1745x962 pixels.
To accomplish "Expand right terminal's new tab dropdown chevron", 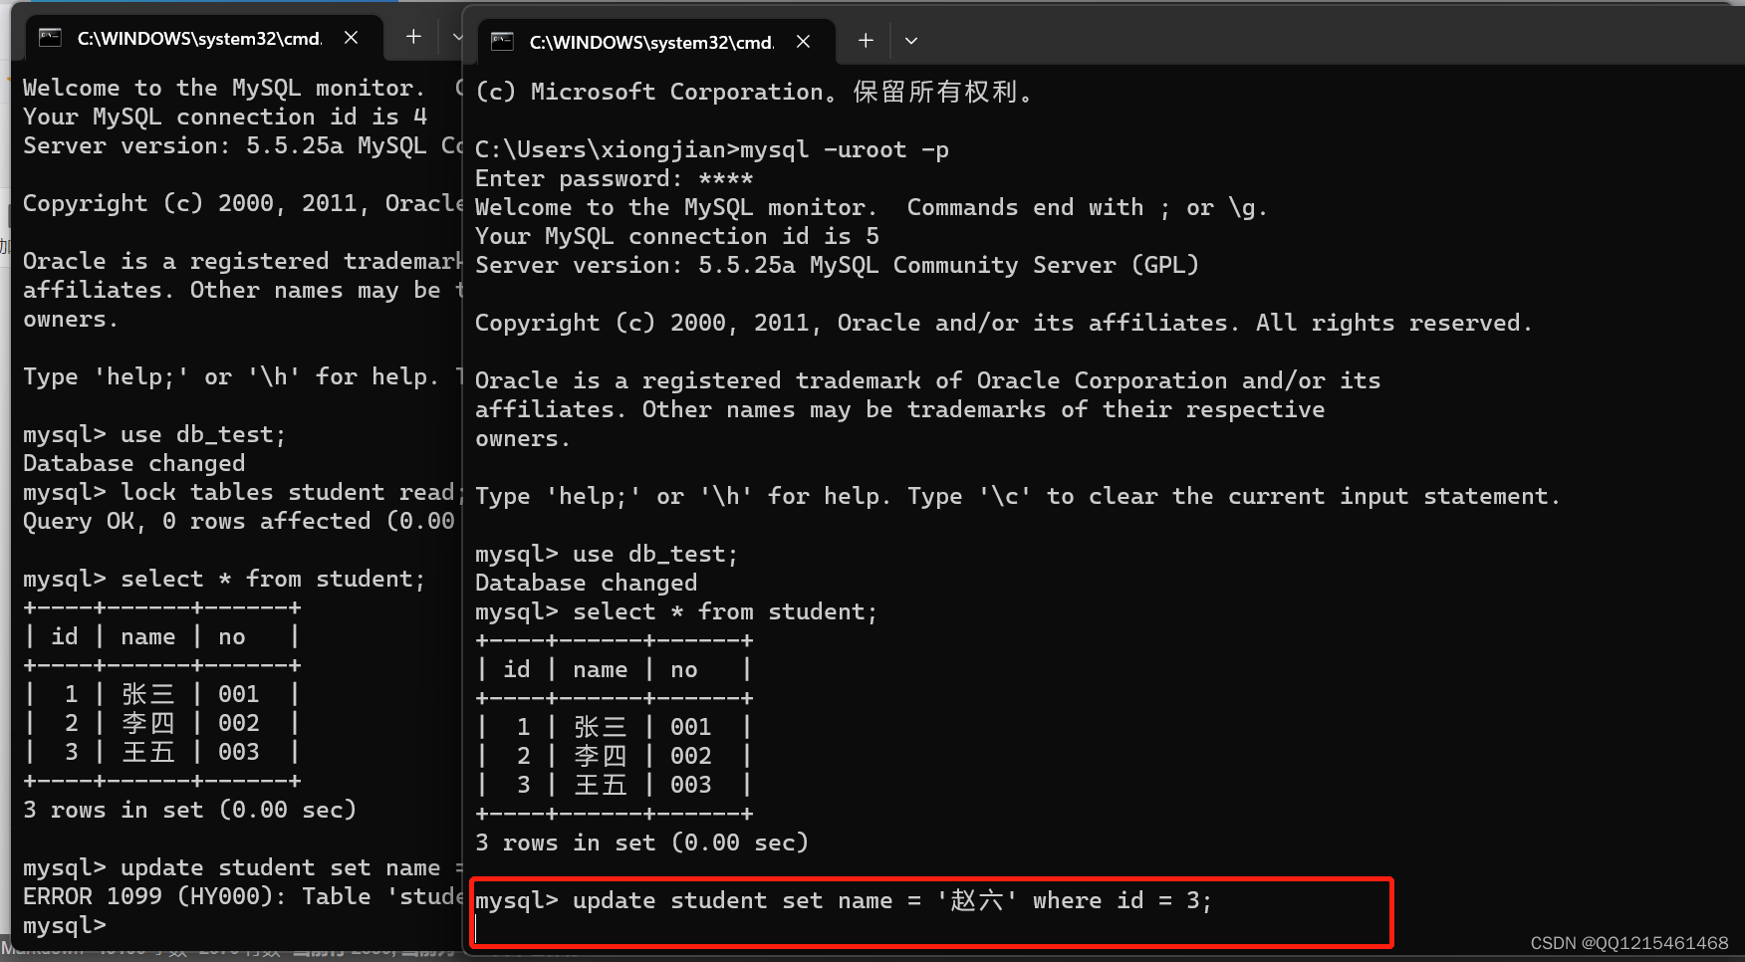I will click(x=910, y=41).
